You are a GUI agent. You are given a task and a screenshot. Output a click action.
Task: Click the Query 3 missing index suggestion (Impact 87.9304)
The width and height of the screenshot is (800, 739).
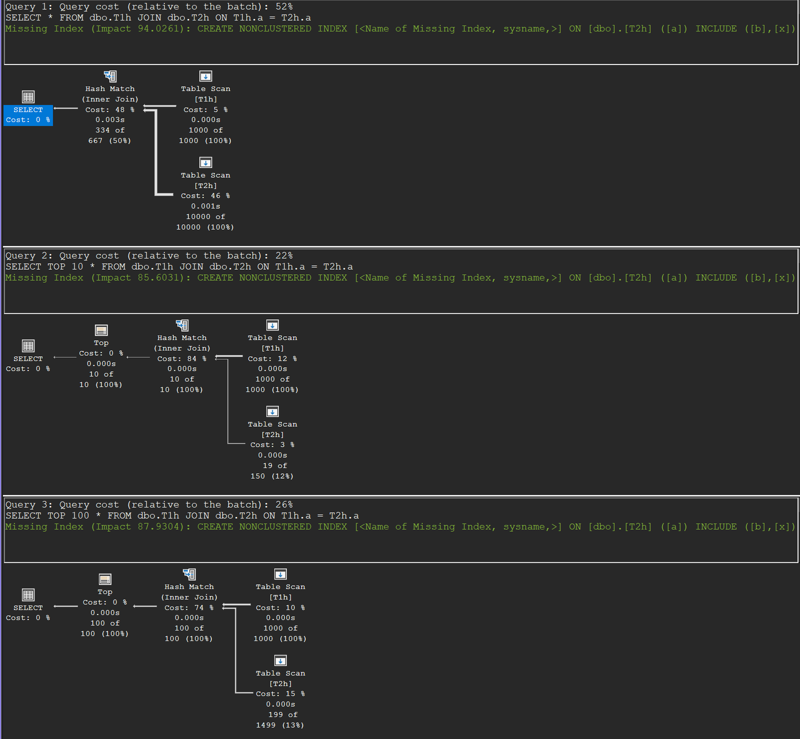[x=400, y=527]
